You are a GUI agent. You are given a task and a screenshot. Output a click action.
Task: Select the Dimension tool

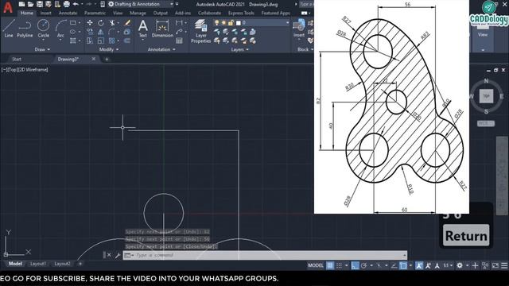(x=162, y=29)
